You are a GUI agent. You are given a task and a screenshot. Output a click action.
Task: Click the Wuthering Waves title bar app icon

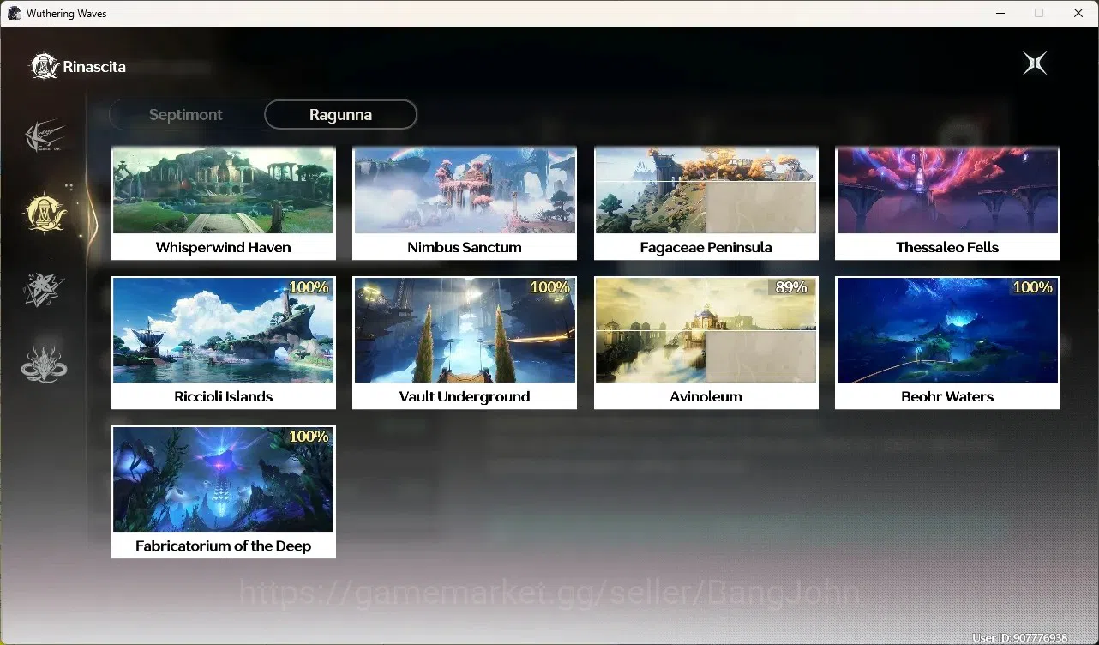click(14, 14)
